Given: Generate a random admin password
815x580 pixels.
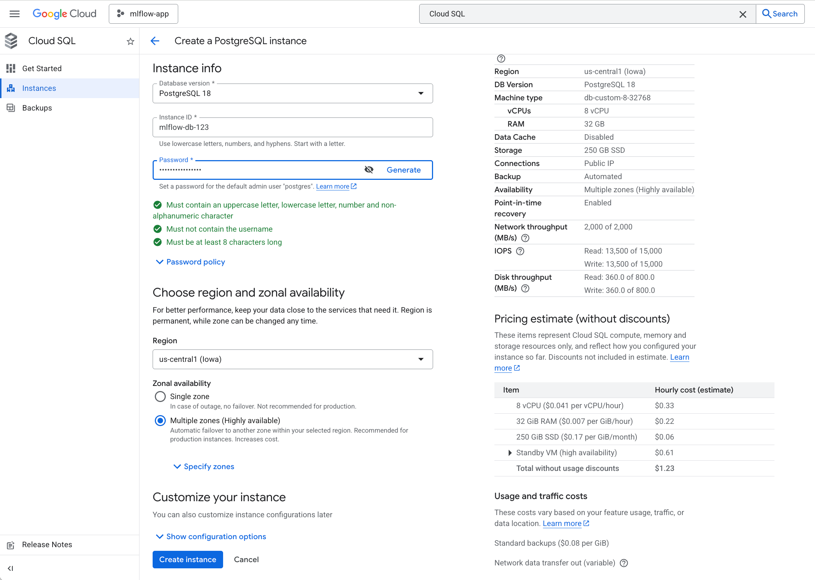Looking at the screenshot, I should point(403,170).
